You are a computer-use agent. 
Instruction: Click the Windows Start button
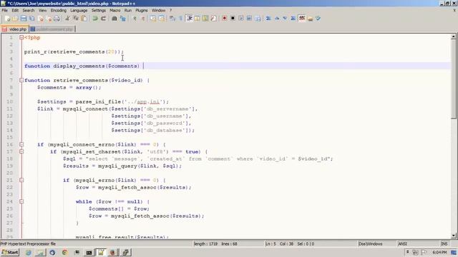10,252
